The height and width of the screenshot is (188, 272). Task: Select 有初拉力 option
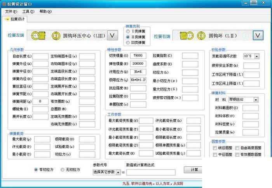point(36,170)
